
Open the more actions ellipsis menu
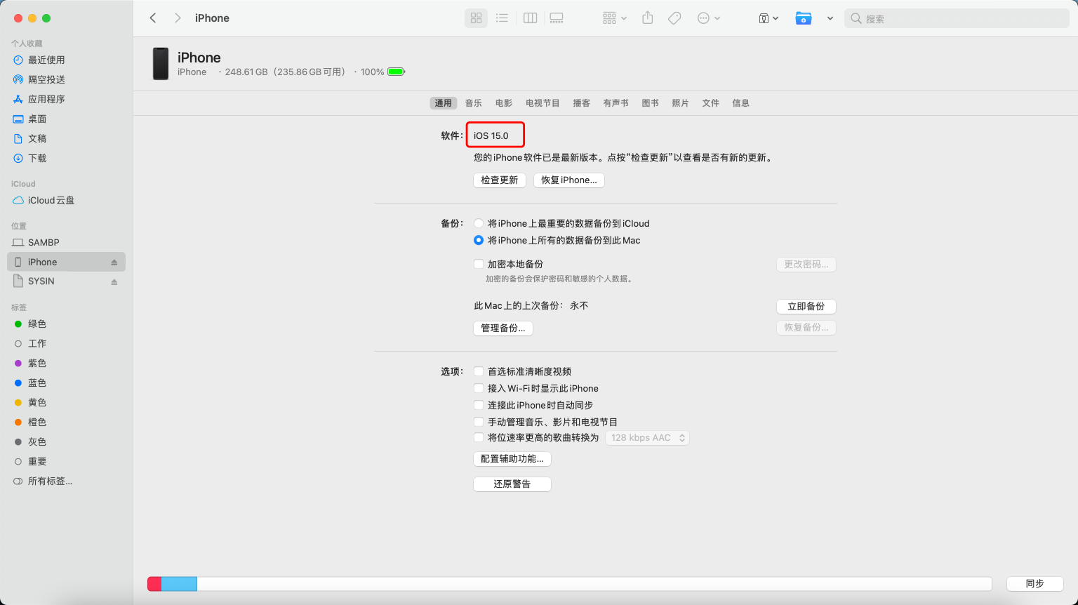point(708,18)
